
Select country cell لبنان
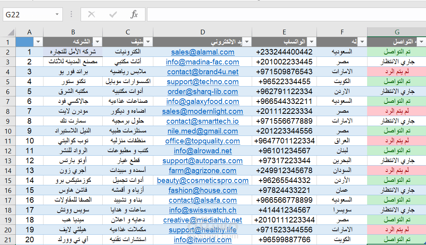pyautogui.click(x=342, y=151)
